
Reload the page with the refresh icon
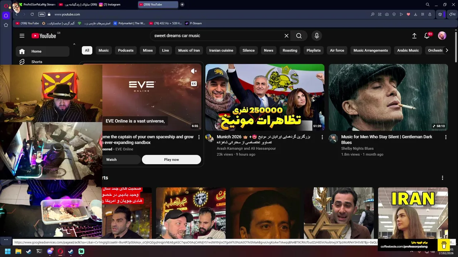click(x=32, y=14)
